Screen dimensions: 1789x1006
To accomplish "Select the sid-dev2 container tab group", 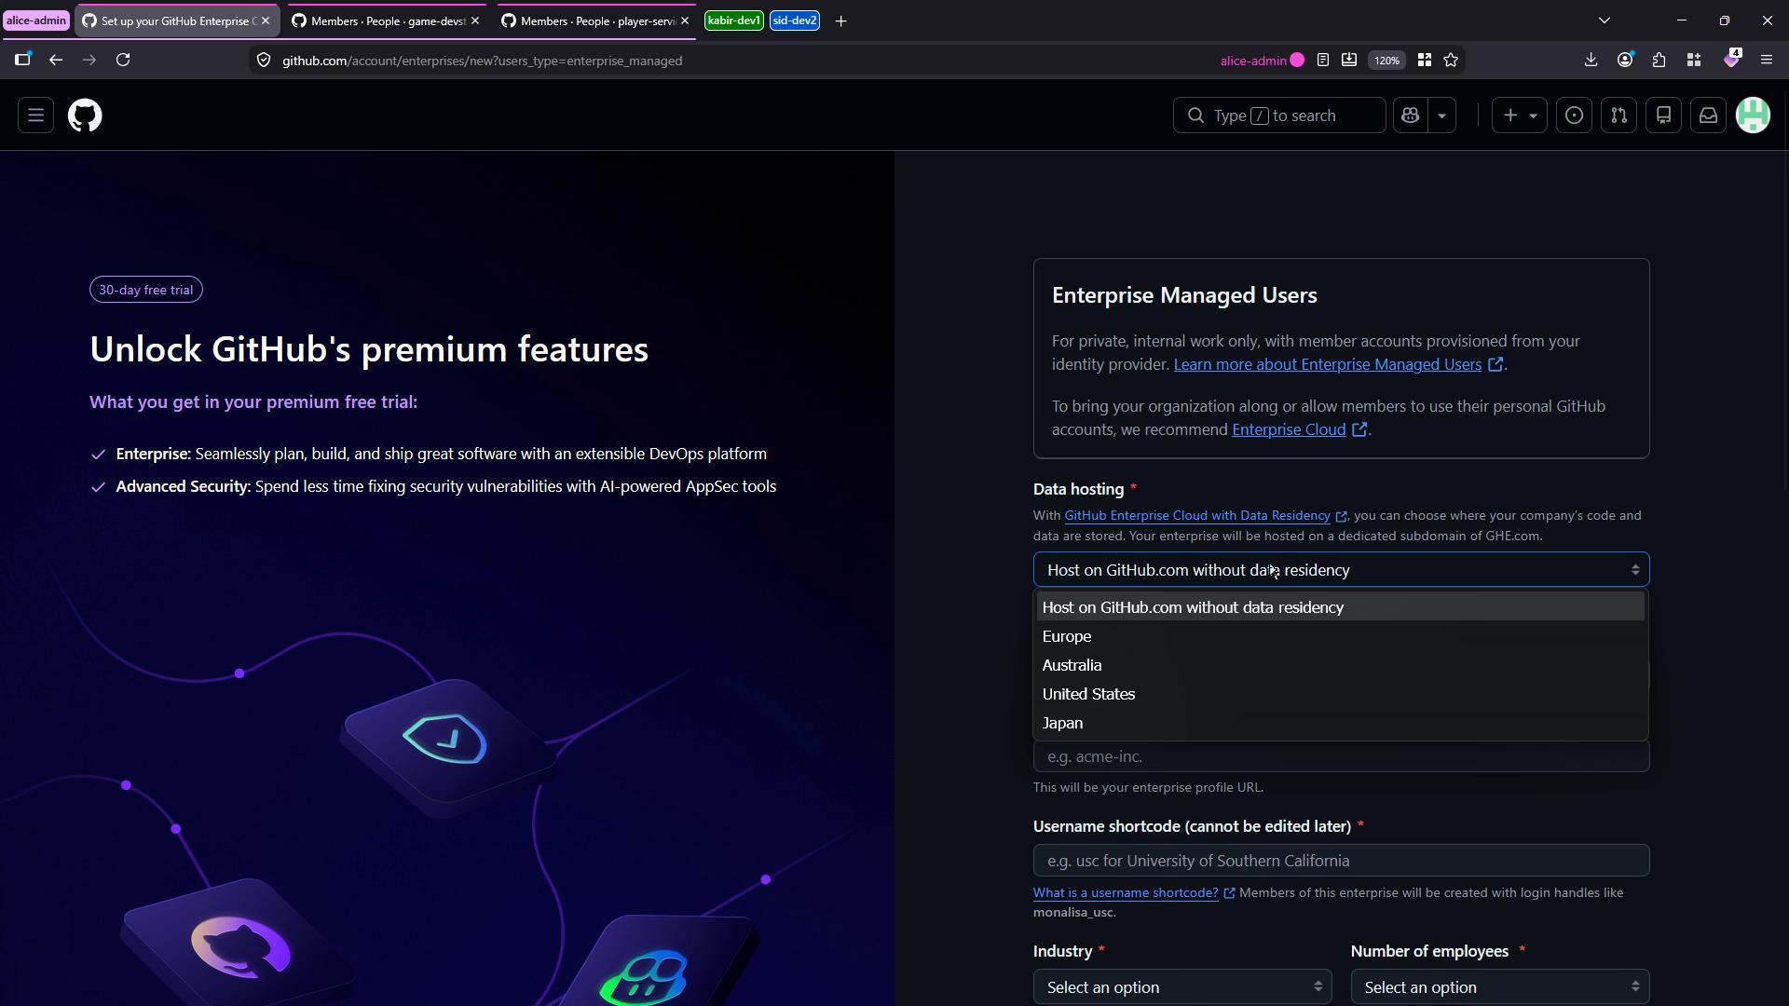I will [x=795, y=20].
